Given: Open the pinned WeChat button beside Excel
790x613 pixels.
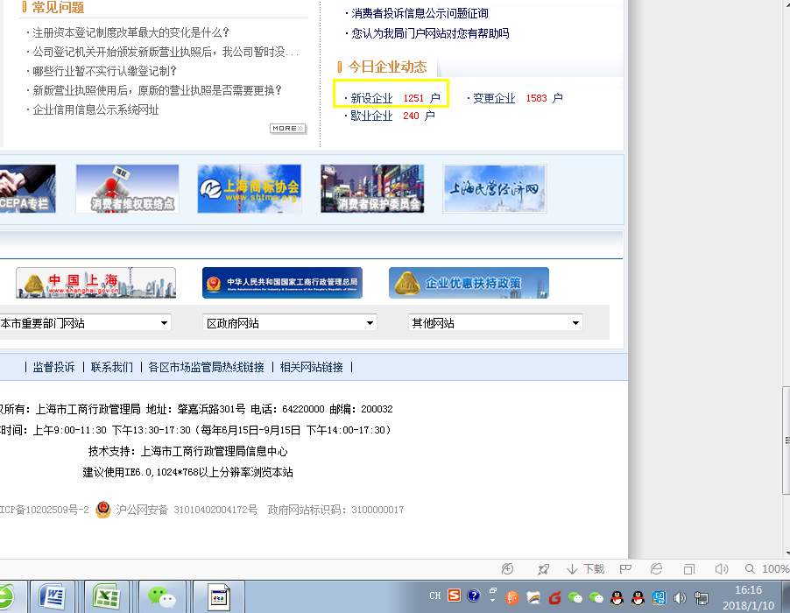Looking at the screenshot, I should (162, 597).
